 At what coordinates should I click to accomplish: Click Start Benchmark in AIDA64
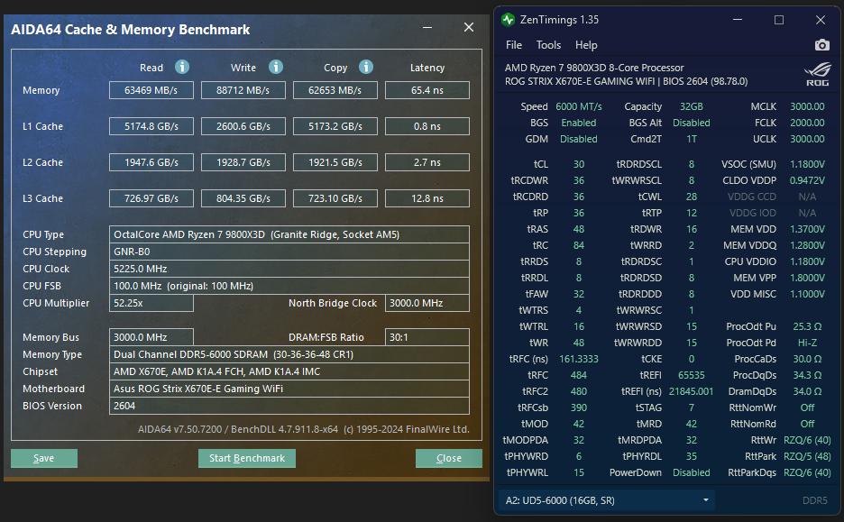[x=247, y=458]
